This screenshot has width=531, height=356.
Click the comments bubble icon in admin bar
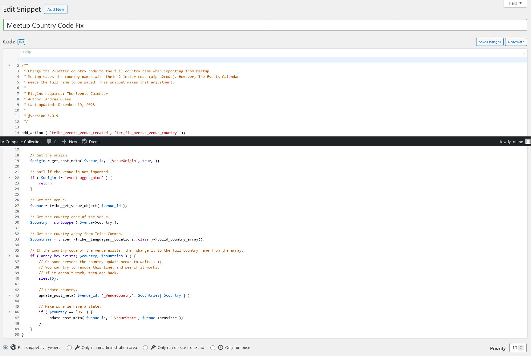[x=49, y=142]
